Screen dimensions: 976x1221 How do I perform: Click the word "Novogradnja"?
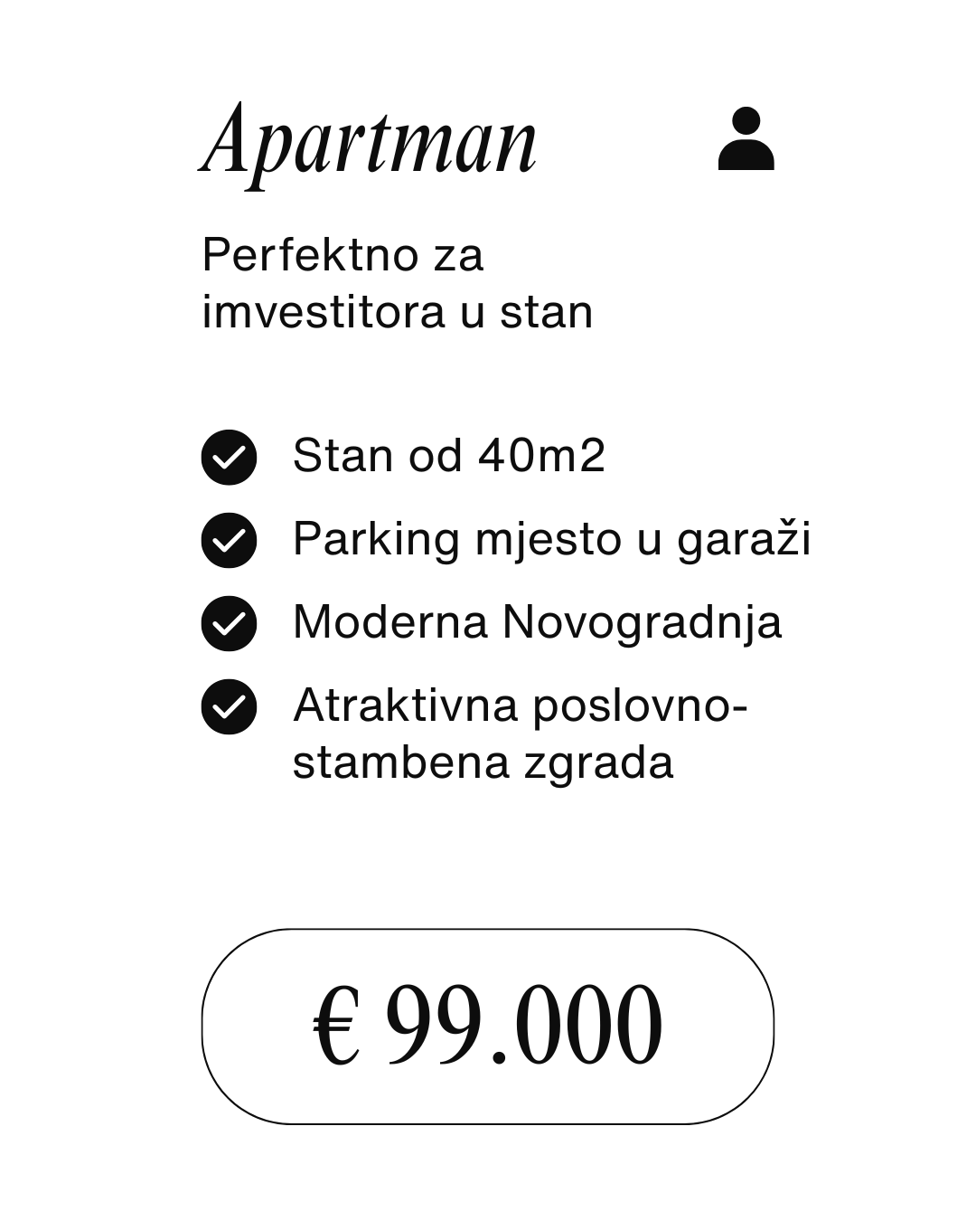642,622
